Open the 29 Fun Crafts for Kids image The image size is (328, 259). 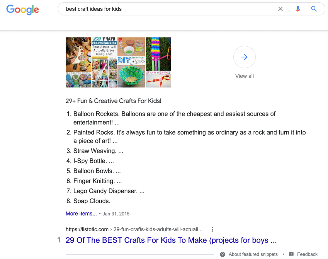104,62
